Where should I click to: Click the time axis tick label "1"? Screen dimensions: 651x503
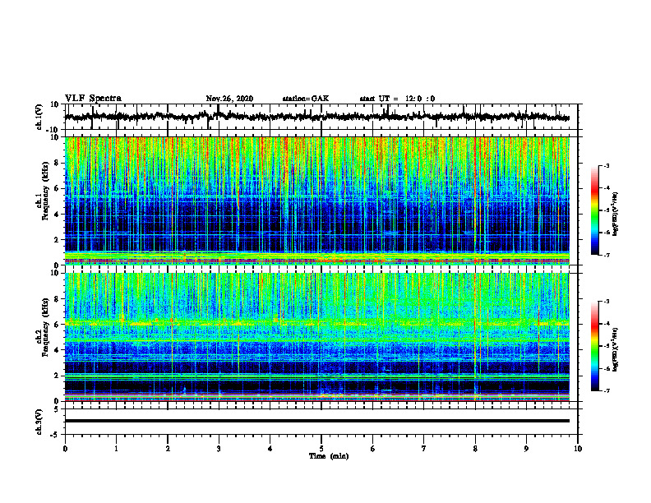click(x=116, y=449)
